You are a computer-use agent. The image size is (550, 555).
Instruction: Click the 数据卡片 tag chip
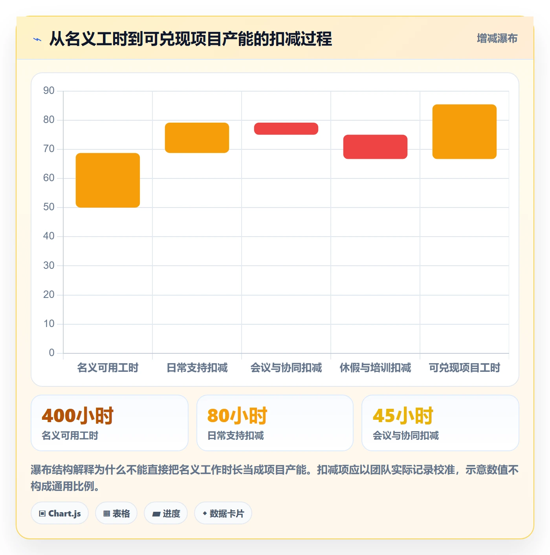[223, 513]
